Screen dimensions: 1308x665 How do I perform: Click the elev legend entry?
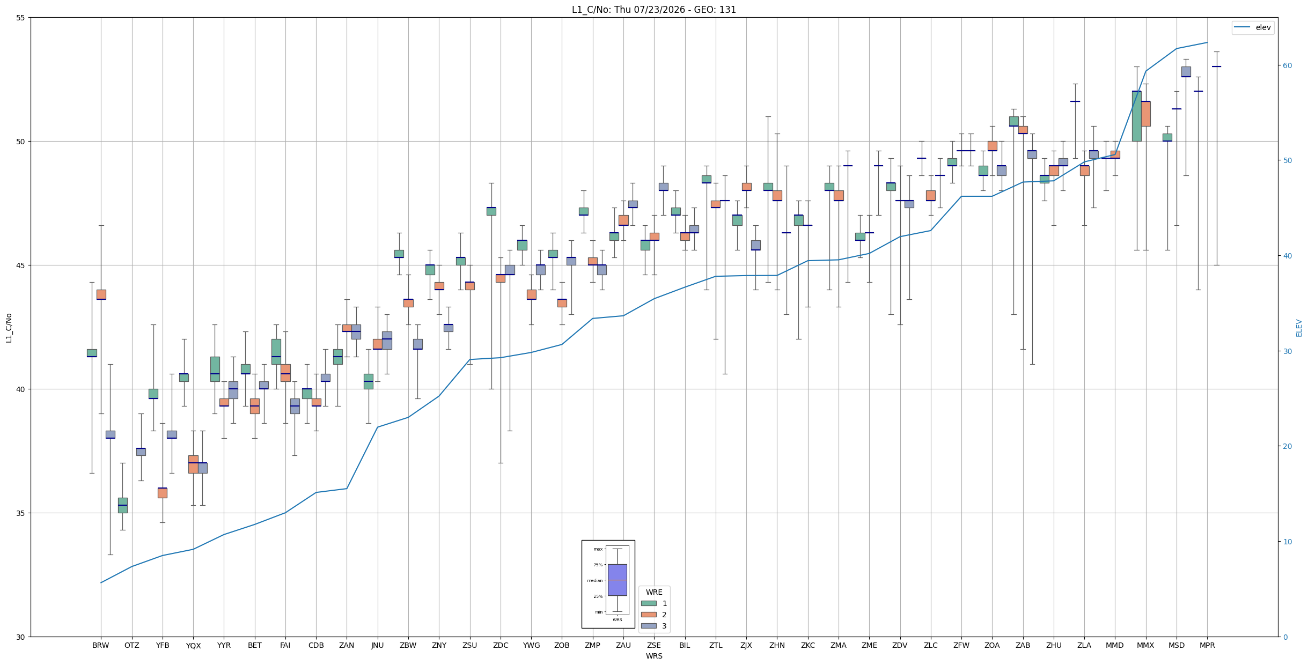pyautogui.click(x=1252, y=27)
